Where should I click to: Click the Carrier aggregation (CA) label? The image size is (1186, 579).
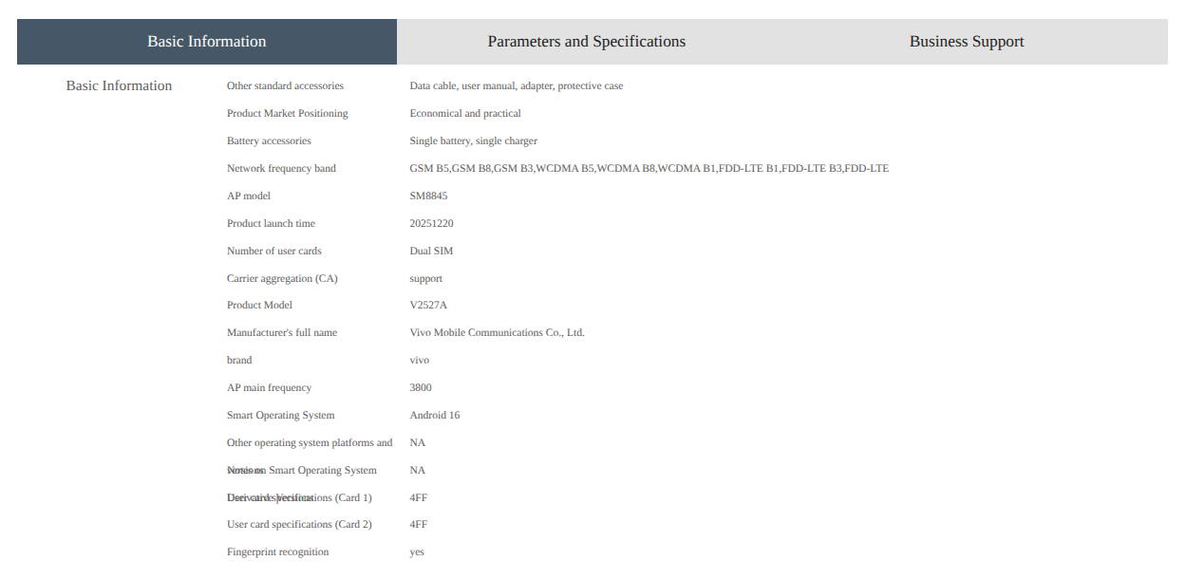[x=282, y=278]
